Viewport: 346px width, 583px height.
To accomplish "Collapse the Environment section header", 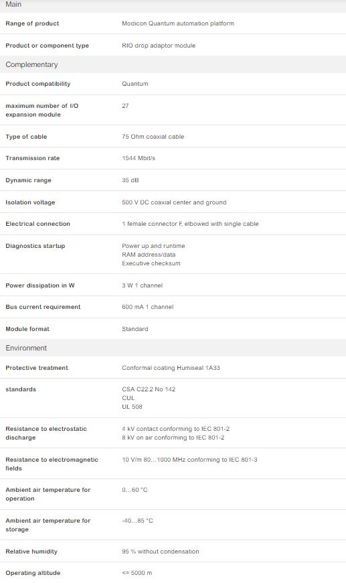I will pyautogui.click(x=173, y=348).
